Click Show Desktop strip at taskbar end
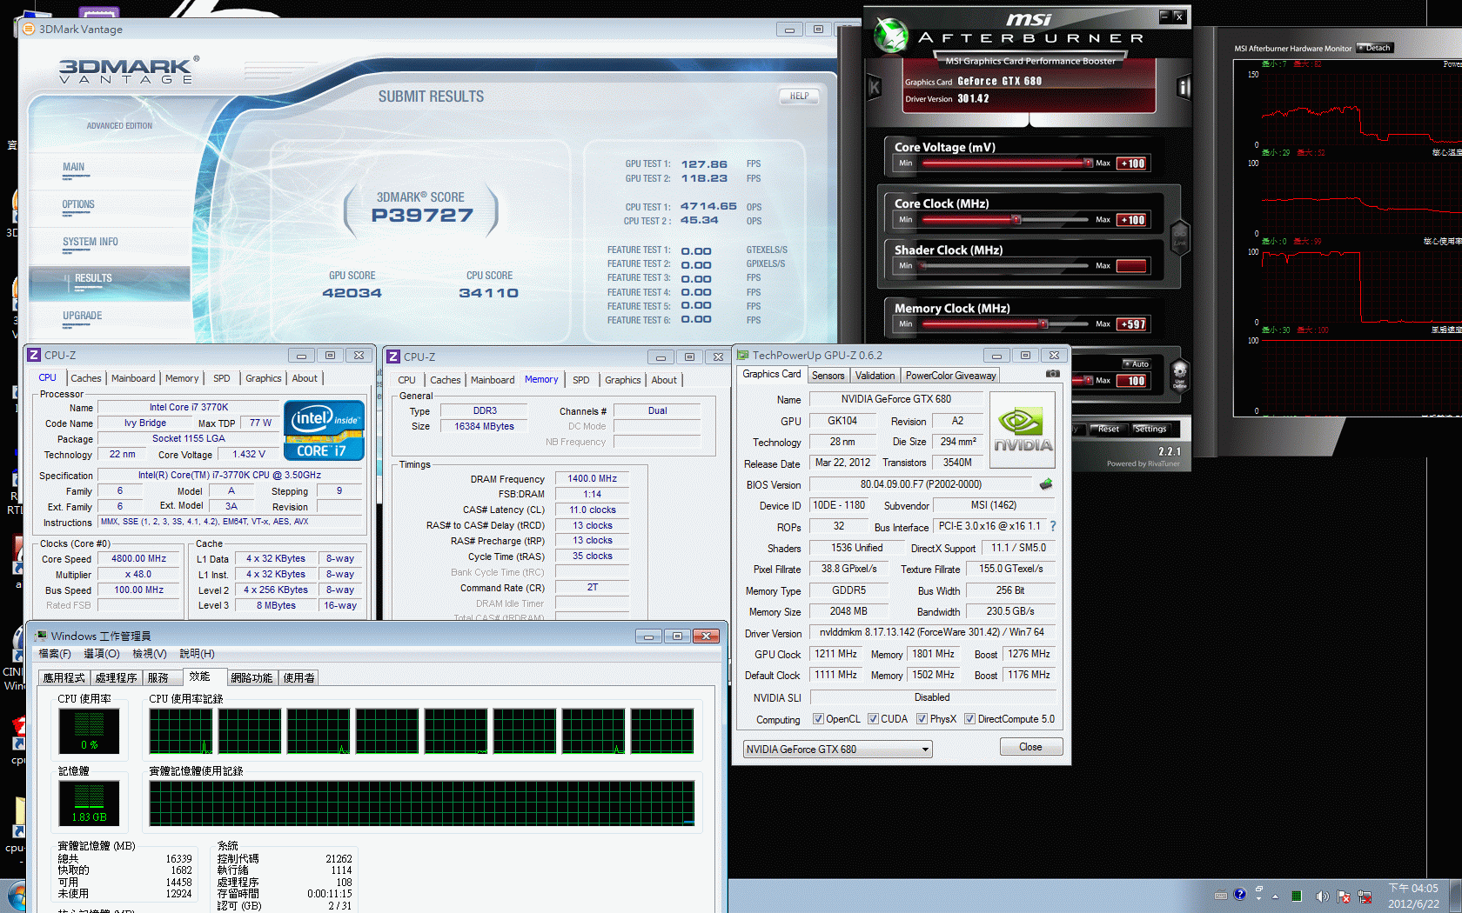This screenshot has width=1462, height=913. 1456,896
